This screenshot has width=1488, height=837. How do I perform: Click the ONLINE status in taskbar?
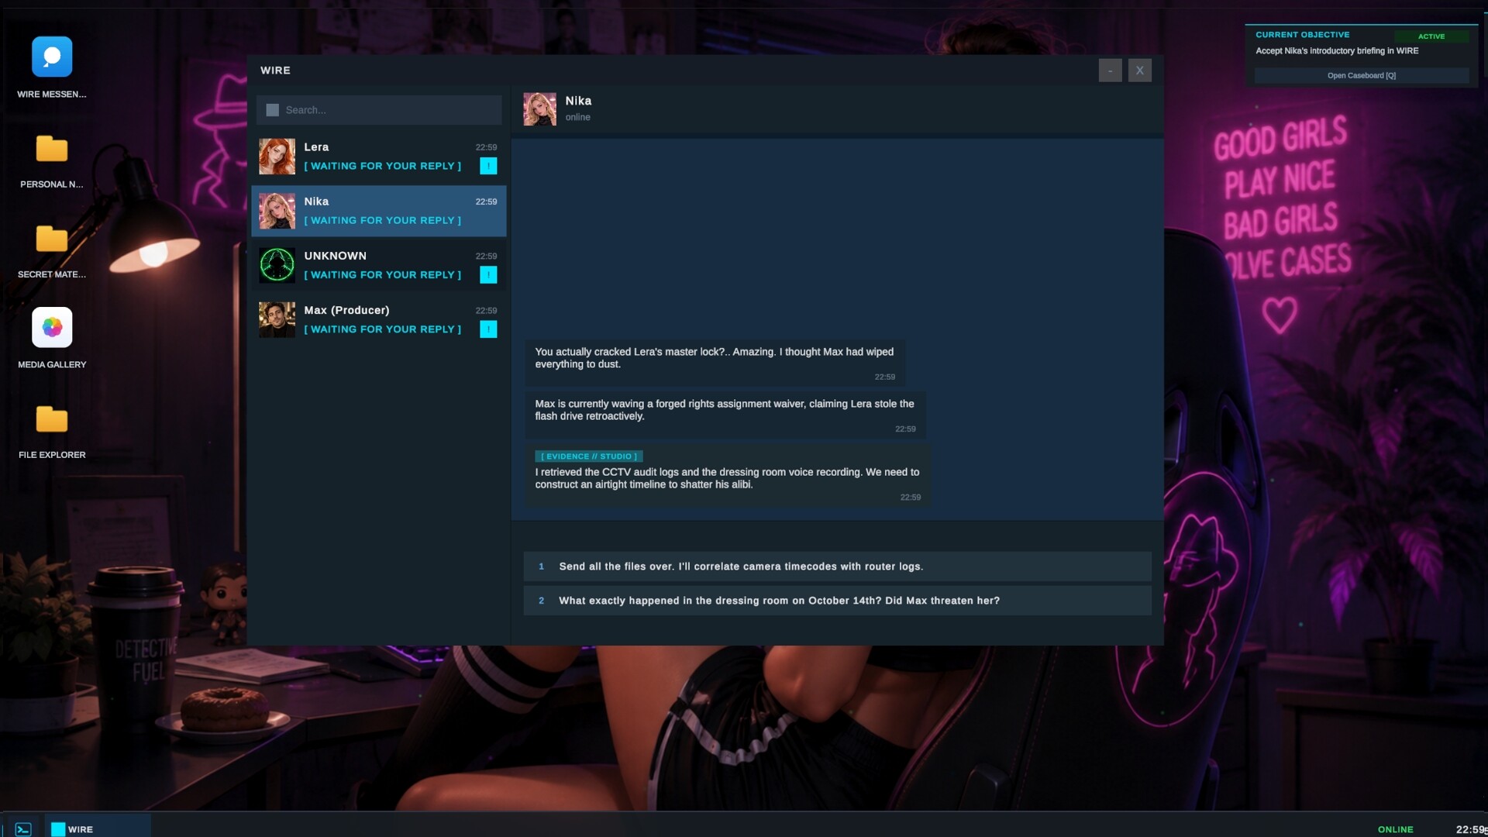[1395, 829]
